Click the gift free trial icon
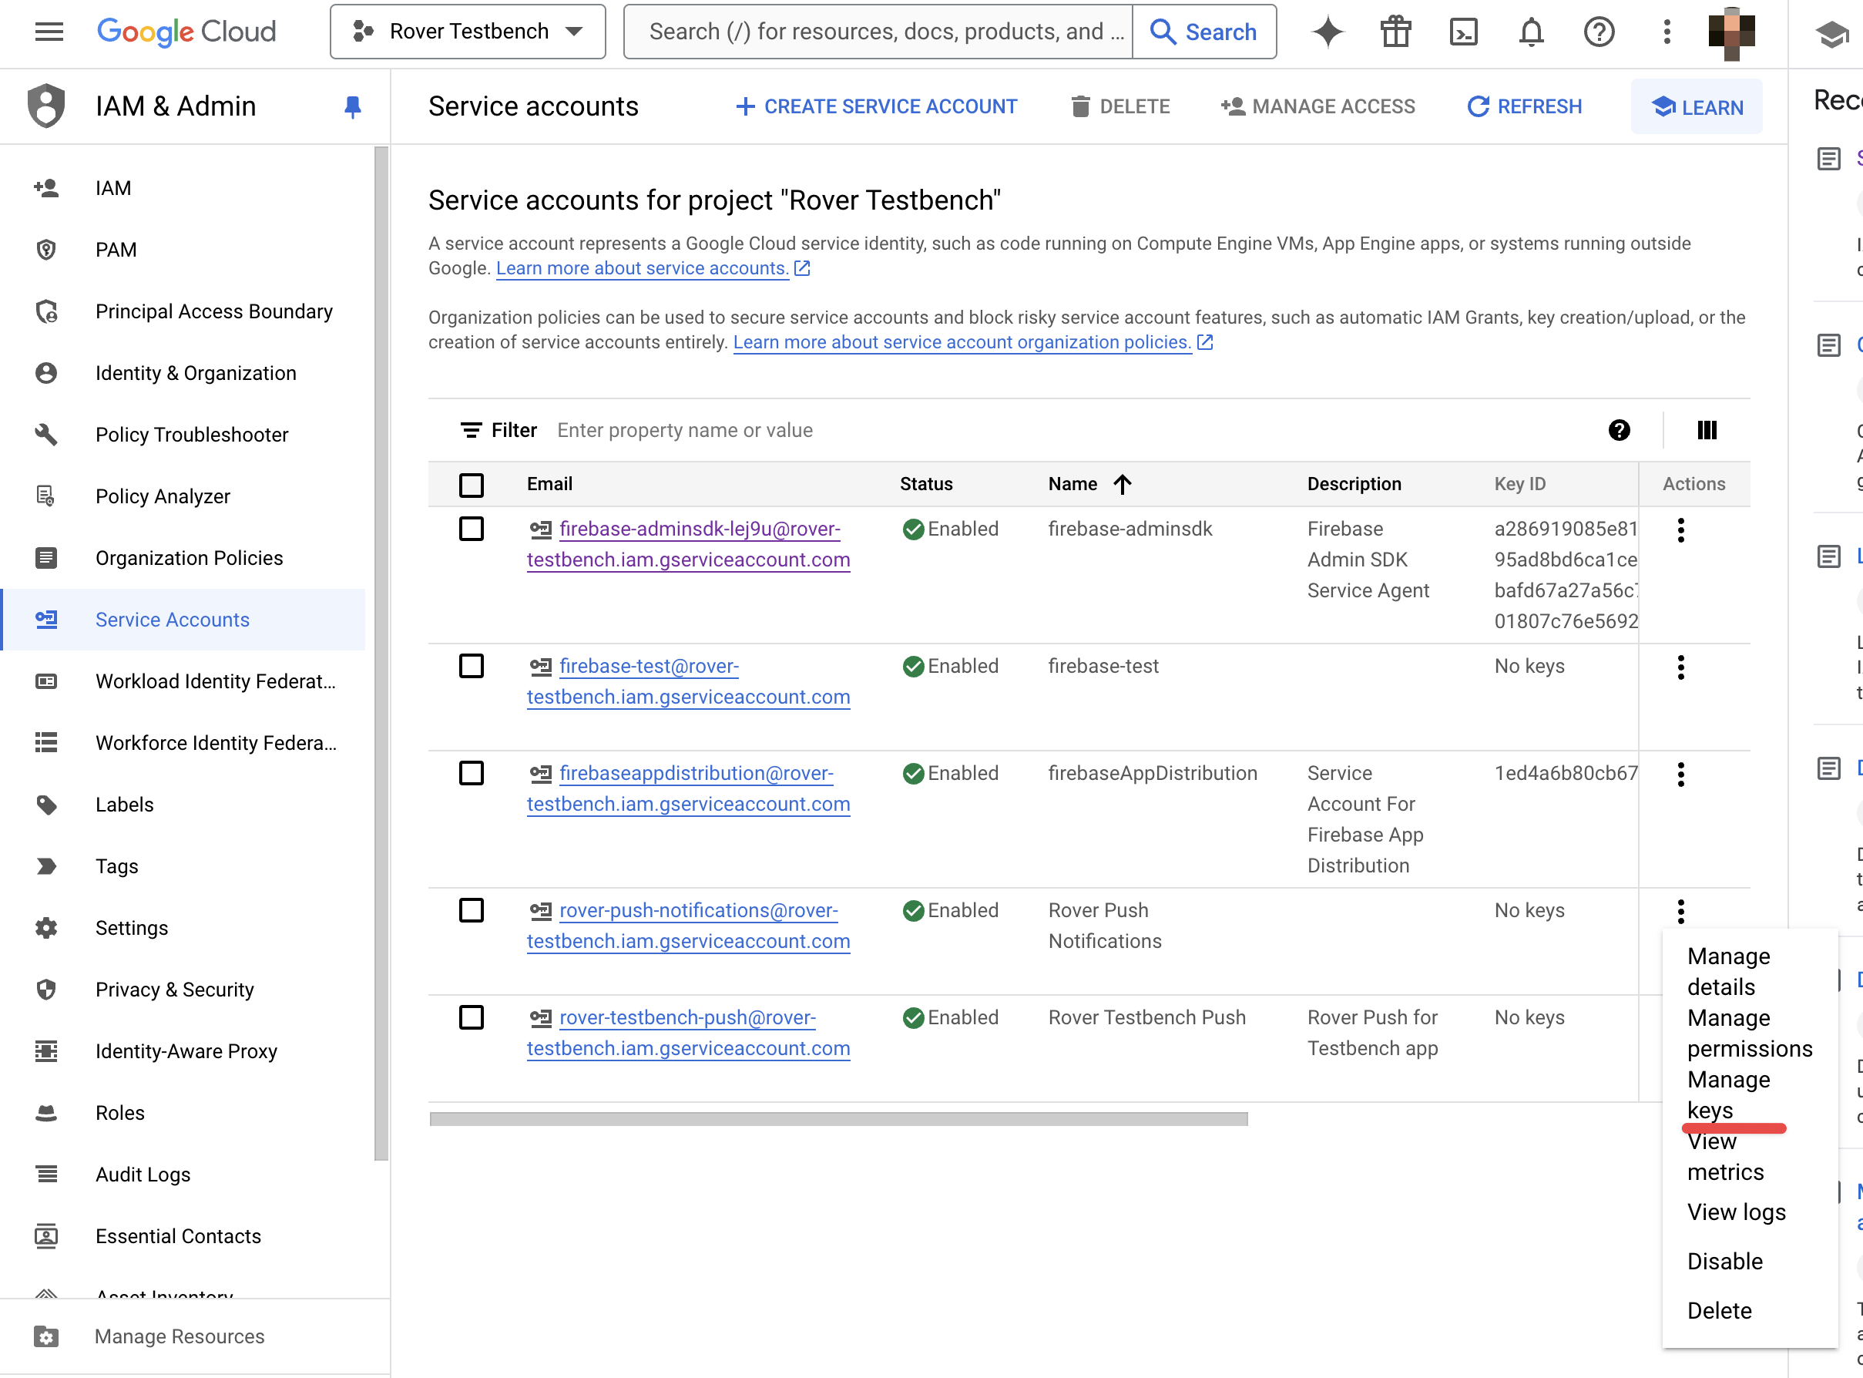Viewport: 1863px width, 1378px height. 1396,32
